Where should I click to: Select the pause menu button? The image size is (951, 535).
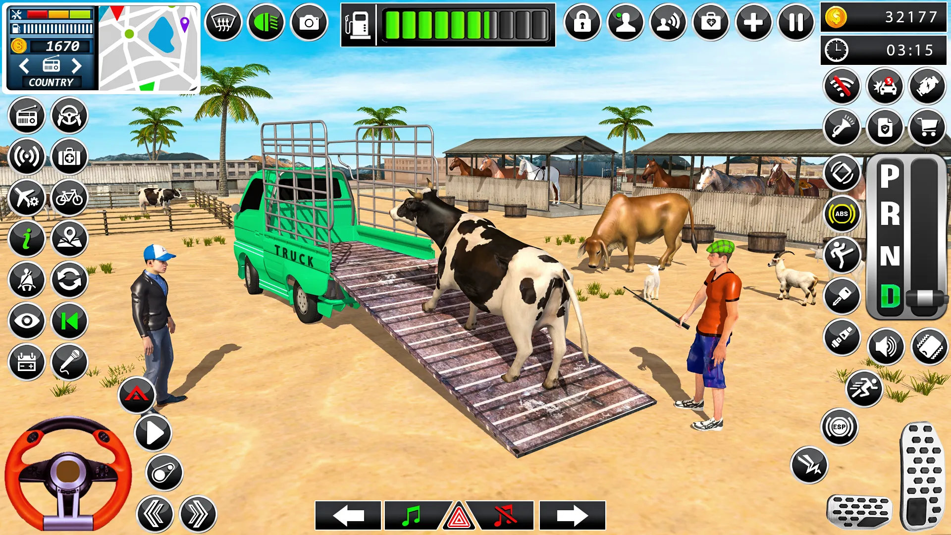point(796,22)
